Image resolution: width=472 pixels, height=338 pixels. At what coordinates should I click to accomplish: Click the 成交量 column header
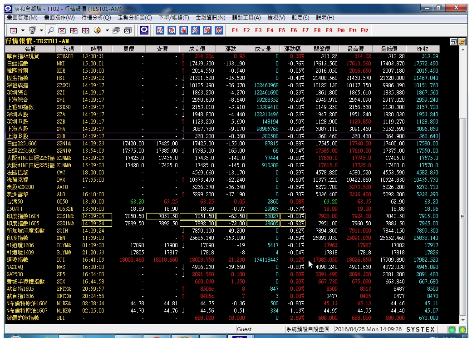(x=263, y=49)
